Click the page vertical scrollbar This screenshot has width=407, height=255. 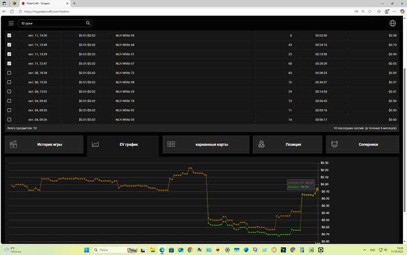pyautogui.click(x=404, y=140)
